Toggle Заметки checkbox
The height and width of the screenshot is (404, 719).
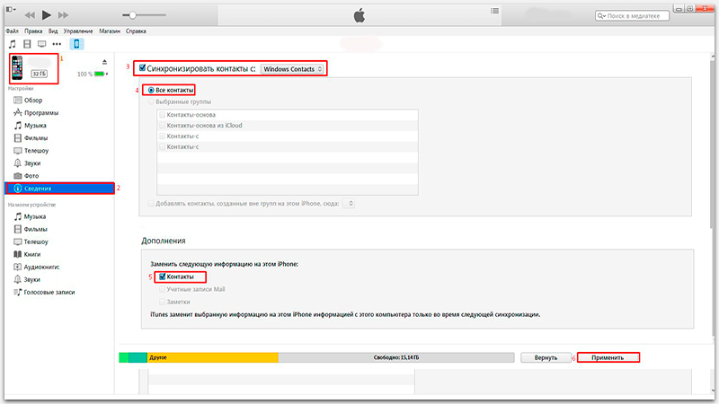tap(163, 302)
